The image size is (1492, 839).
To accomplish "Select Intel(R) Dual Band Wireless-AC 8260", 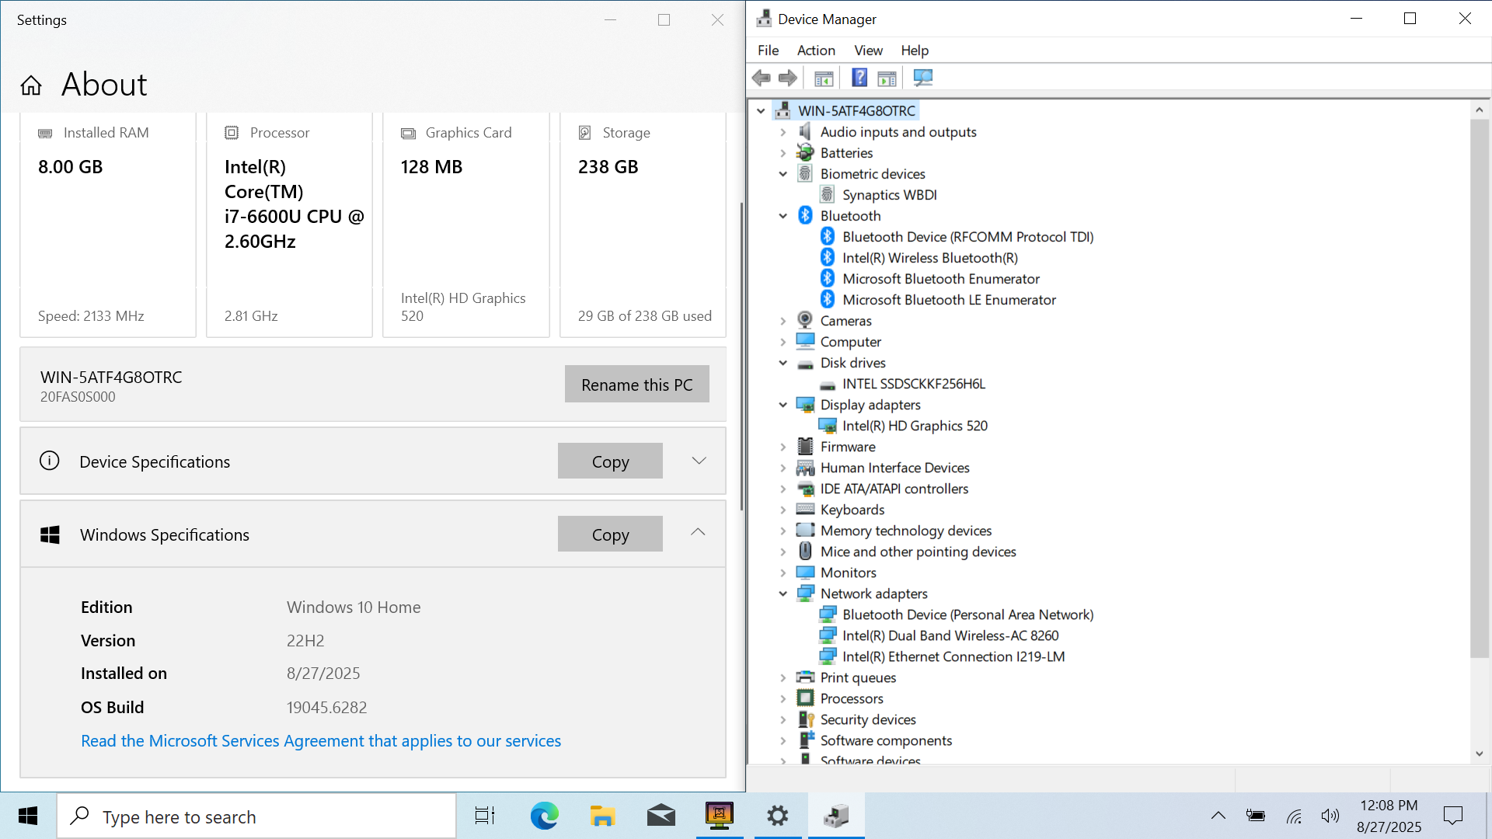I will click(950, 635).
